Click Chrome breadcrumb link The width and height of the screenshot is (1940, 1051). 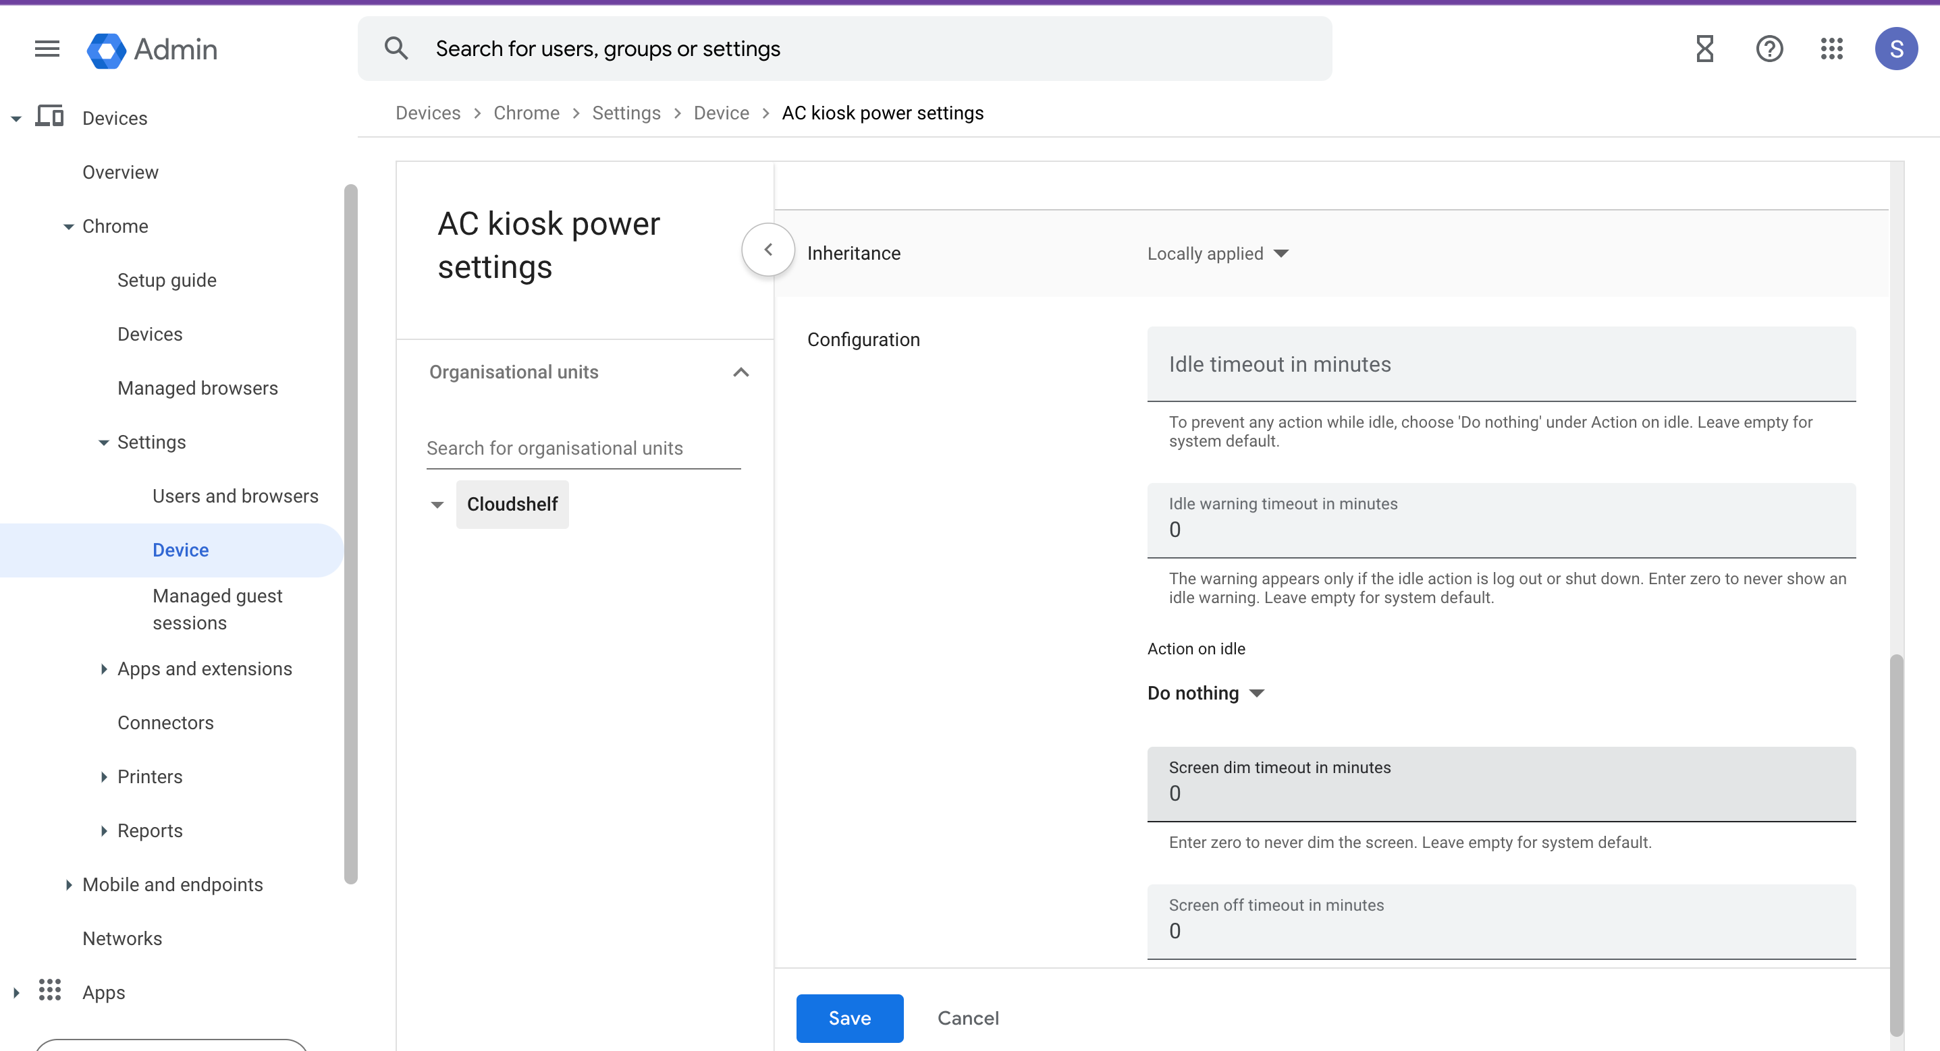pos(527,113)
